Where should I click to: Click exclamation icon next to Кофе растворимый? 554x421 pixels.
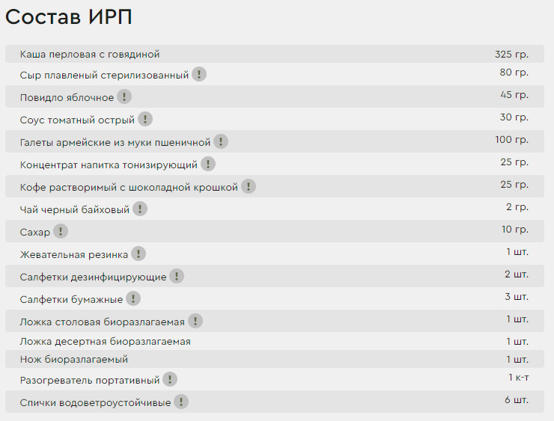pos(249,186)
